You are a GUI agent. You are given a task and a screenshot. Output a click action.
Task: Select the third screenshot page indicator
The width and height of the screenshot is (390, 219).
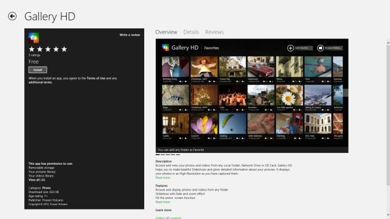click(x=168, y=155)
